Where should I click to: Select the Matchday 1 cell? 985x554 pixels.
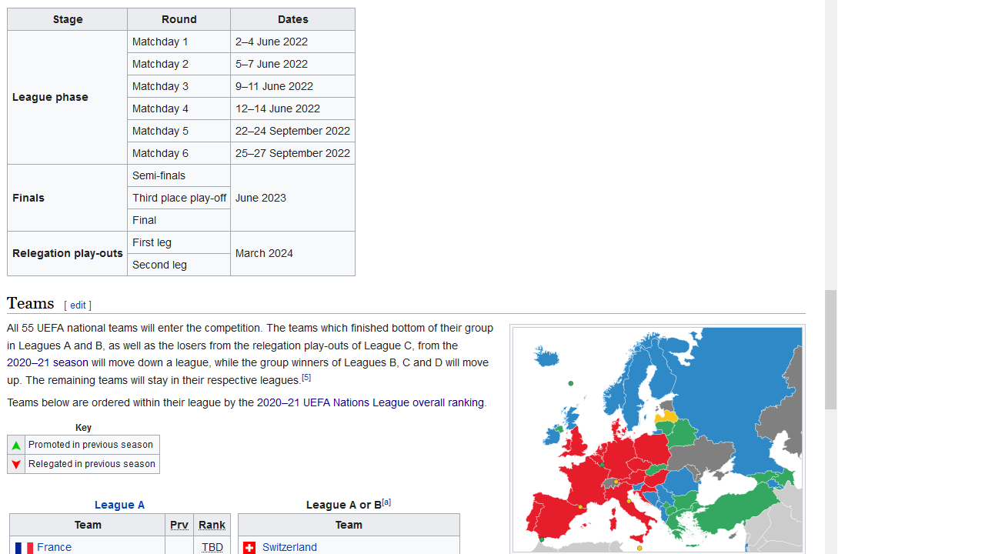point(179,42)
